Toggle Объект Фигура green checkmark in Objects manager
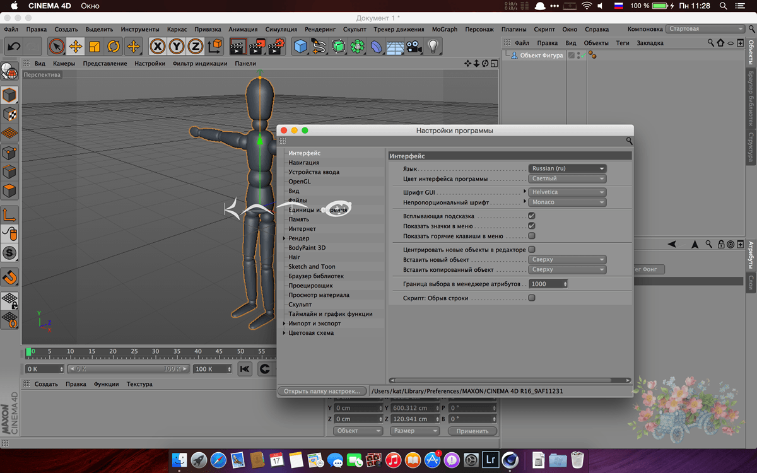Screen dimensions: 757x473 coord(584,55)
